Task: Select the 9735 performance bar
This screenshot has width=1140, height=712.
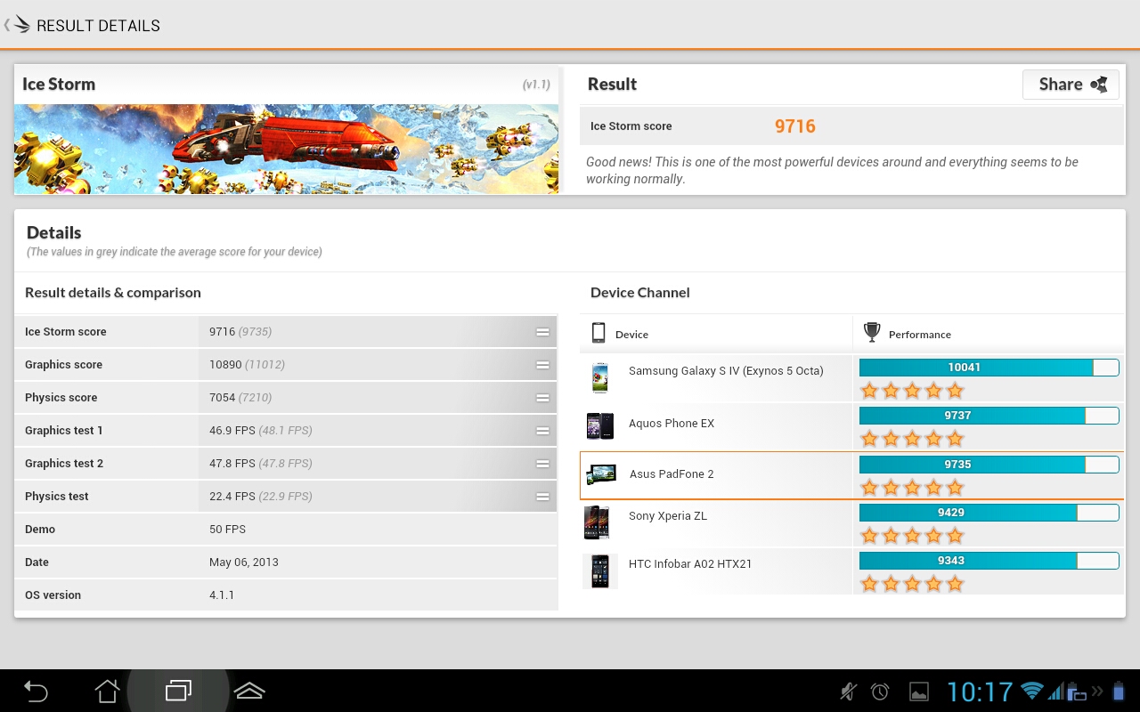Action: (989, 465)
